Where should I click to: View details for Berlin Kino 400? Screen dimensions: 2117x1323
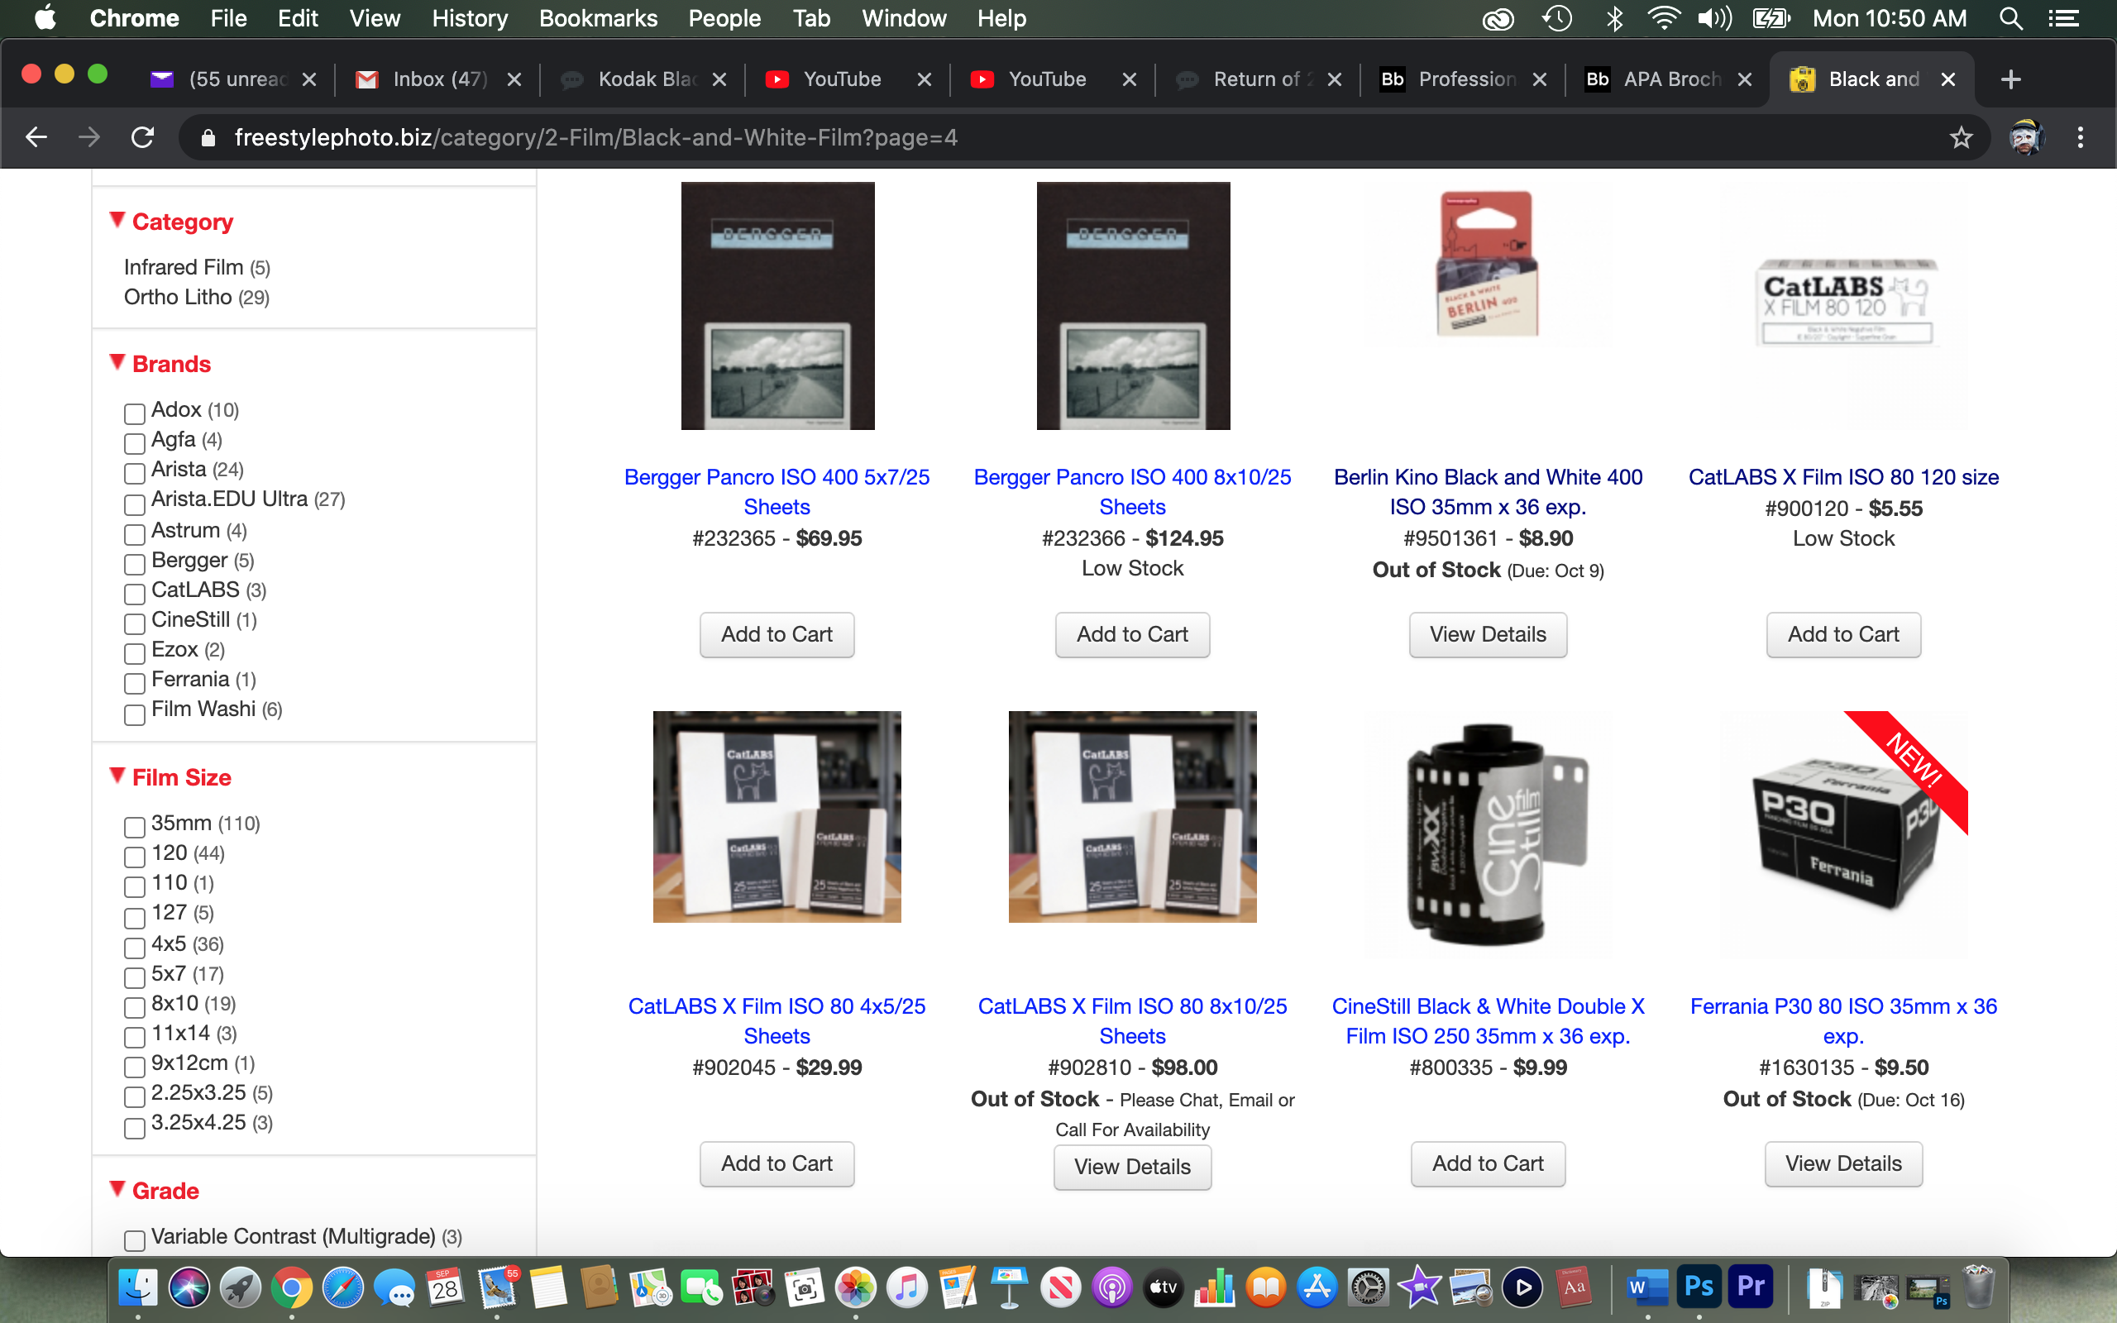tap(1487, 634)
